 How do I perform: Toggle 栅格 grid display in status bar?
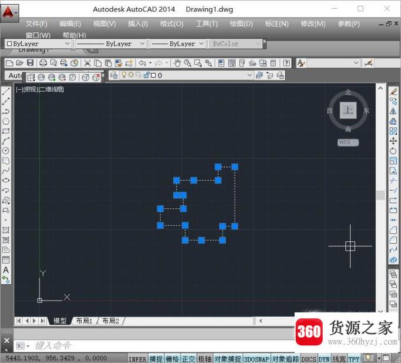172,359
